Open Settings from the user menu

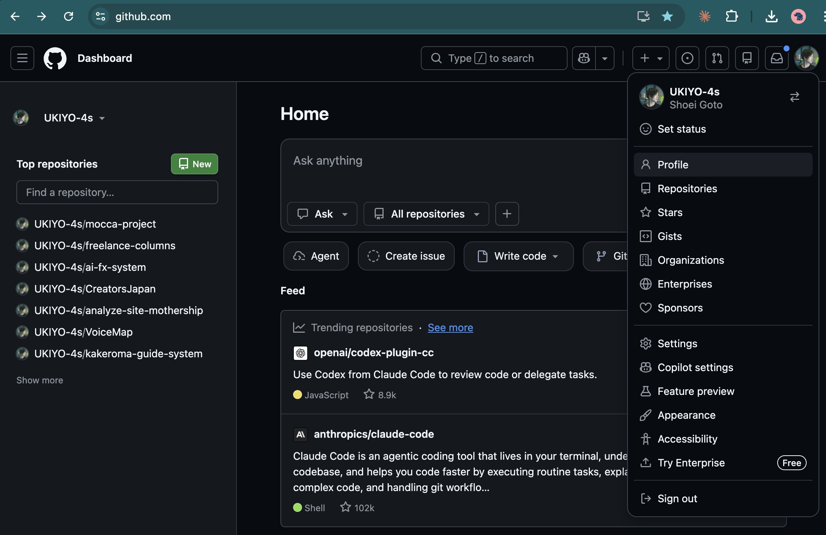(723, 344)
